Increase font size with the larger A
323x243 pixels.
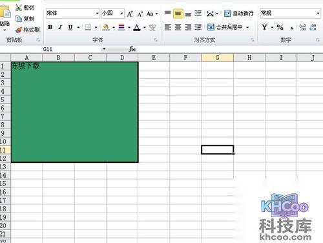(130, 14)
